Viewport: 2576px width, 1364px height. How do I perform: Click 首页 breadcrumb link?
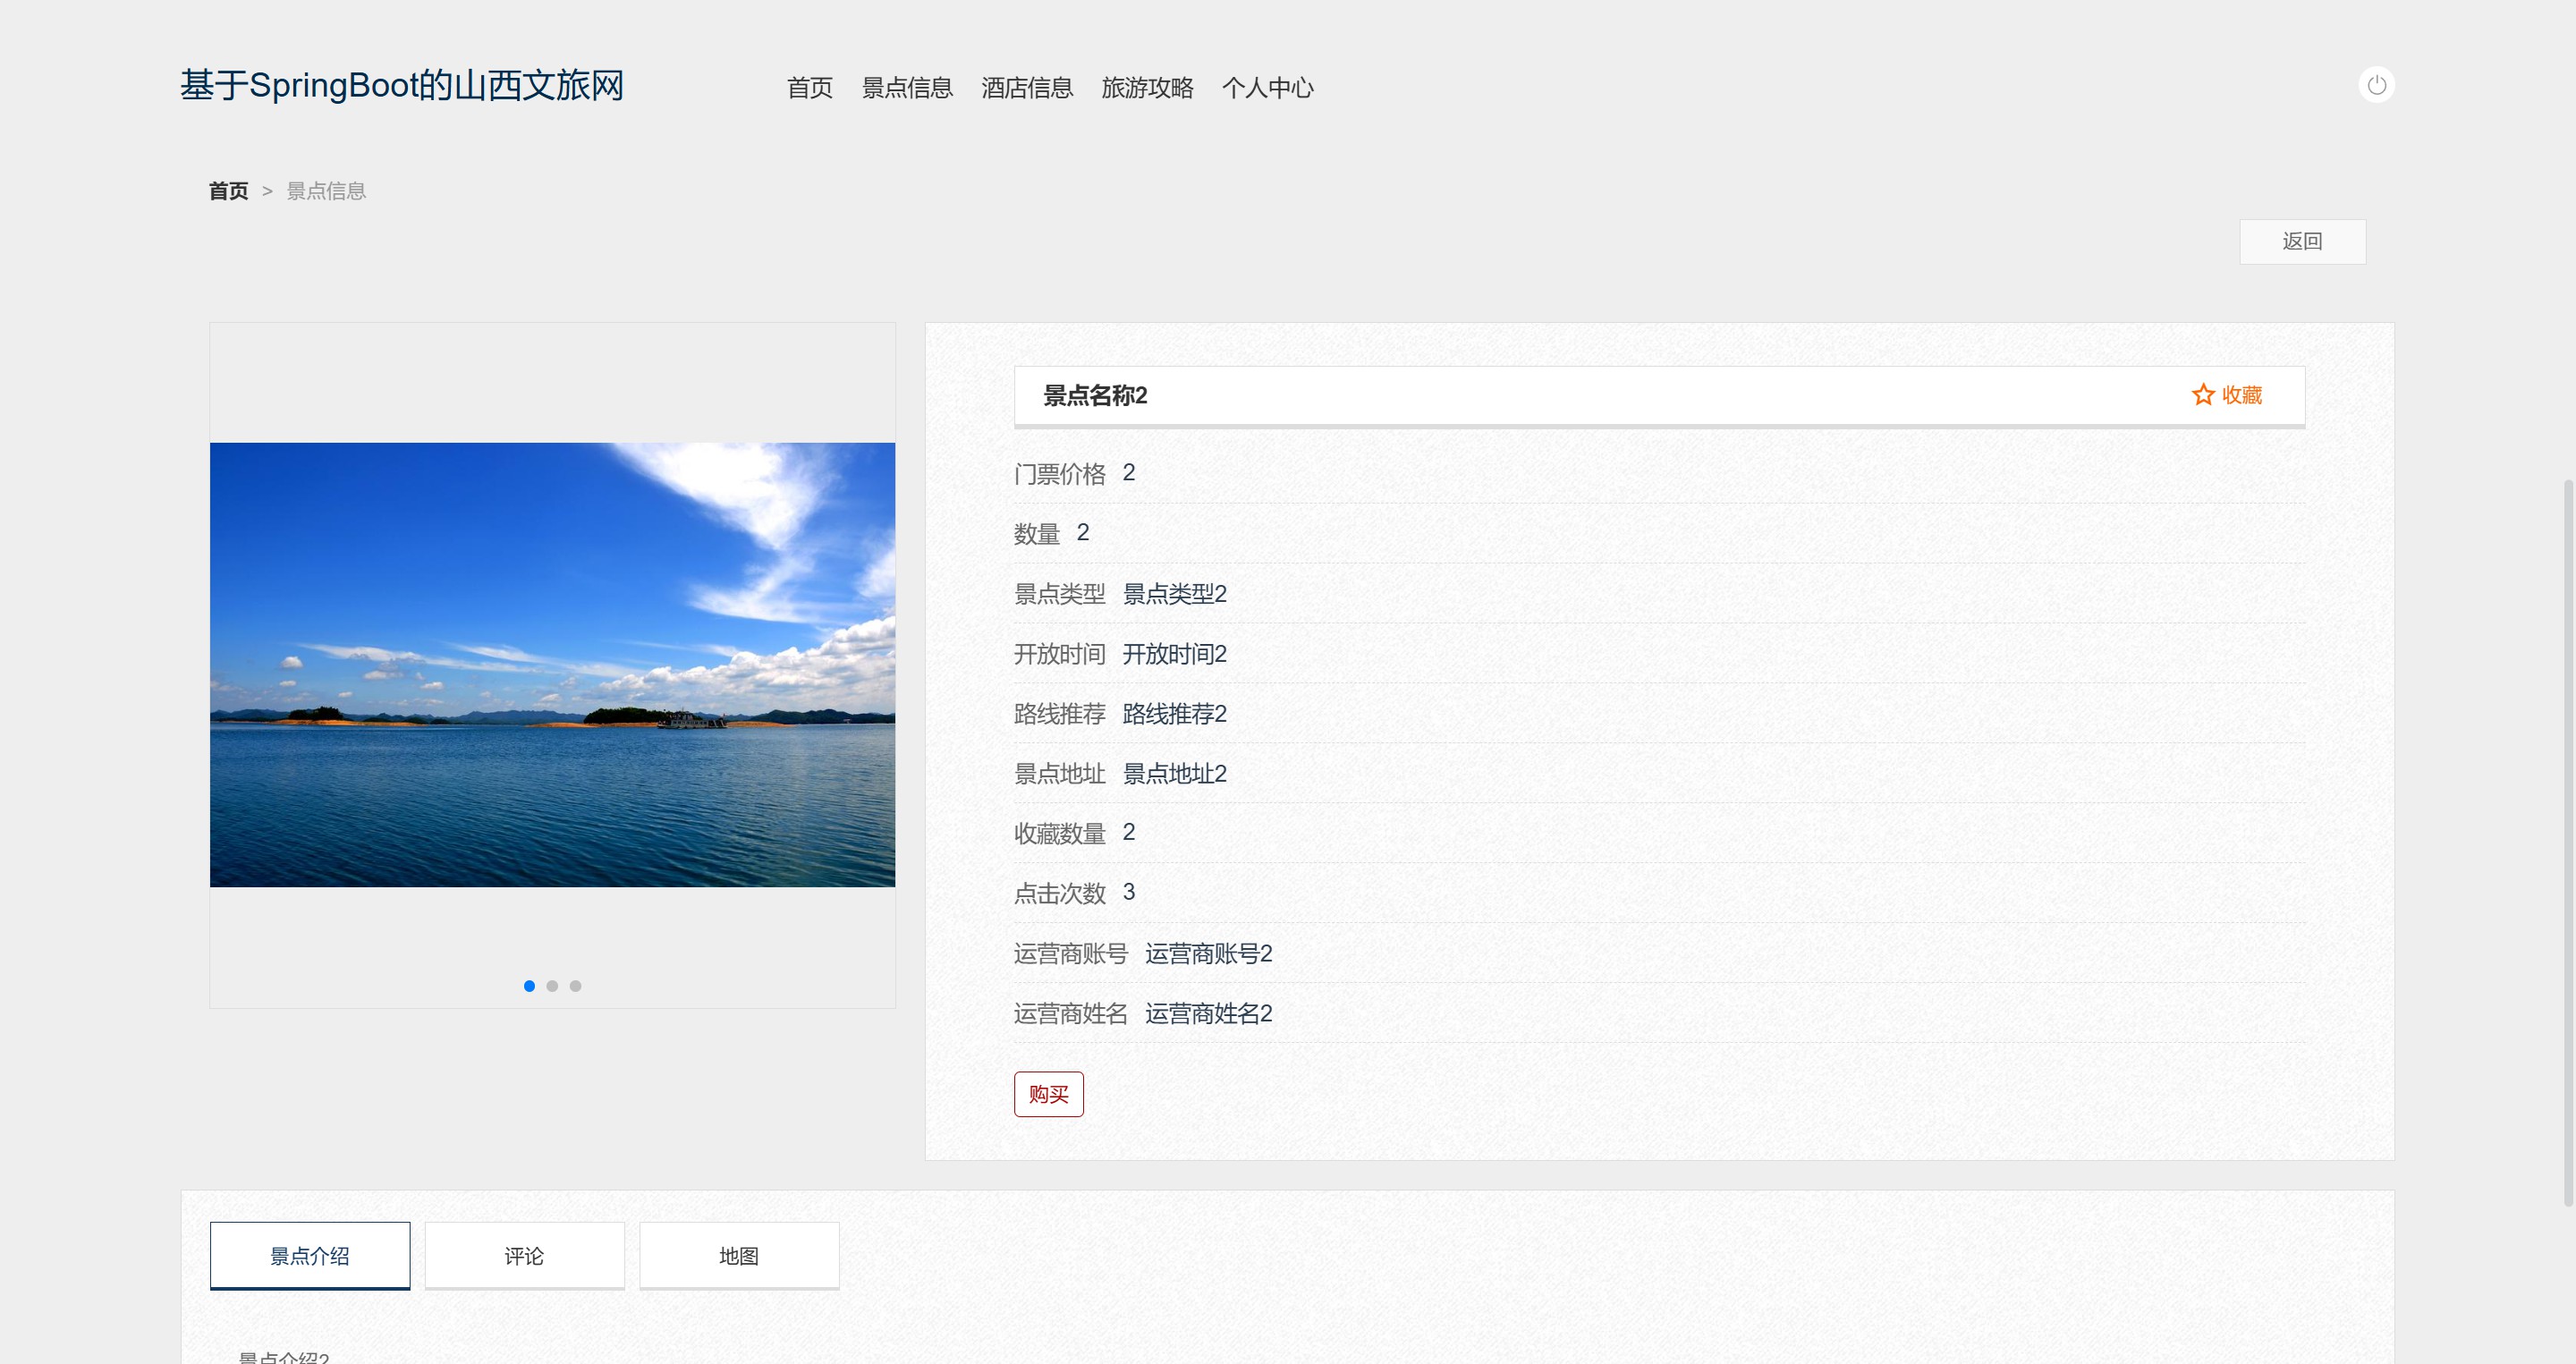pyautogui.click(x=228, y=191)
